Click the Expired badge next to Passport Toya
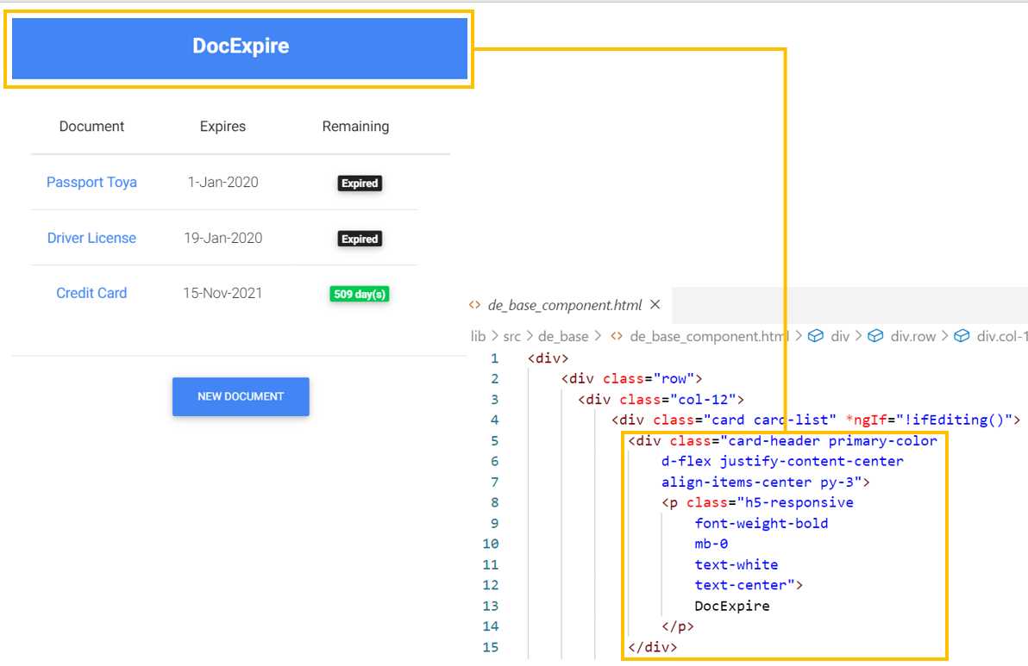 (x=359, y=183)
